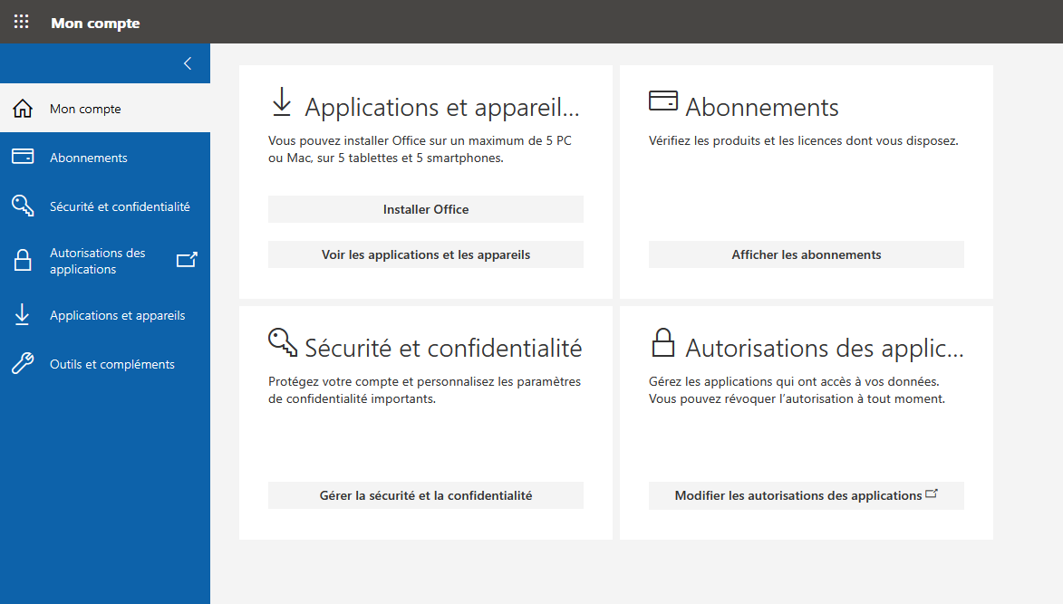Click the wrench icon in sidebar
The width and height of the screenshot is (1063, 604).
(23, 364)
